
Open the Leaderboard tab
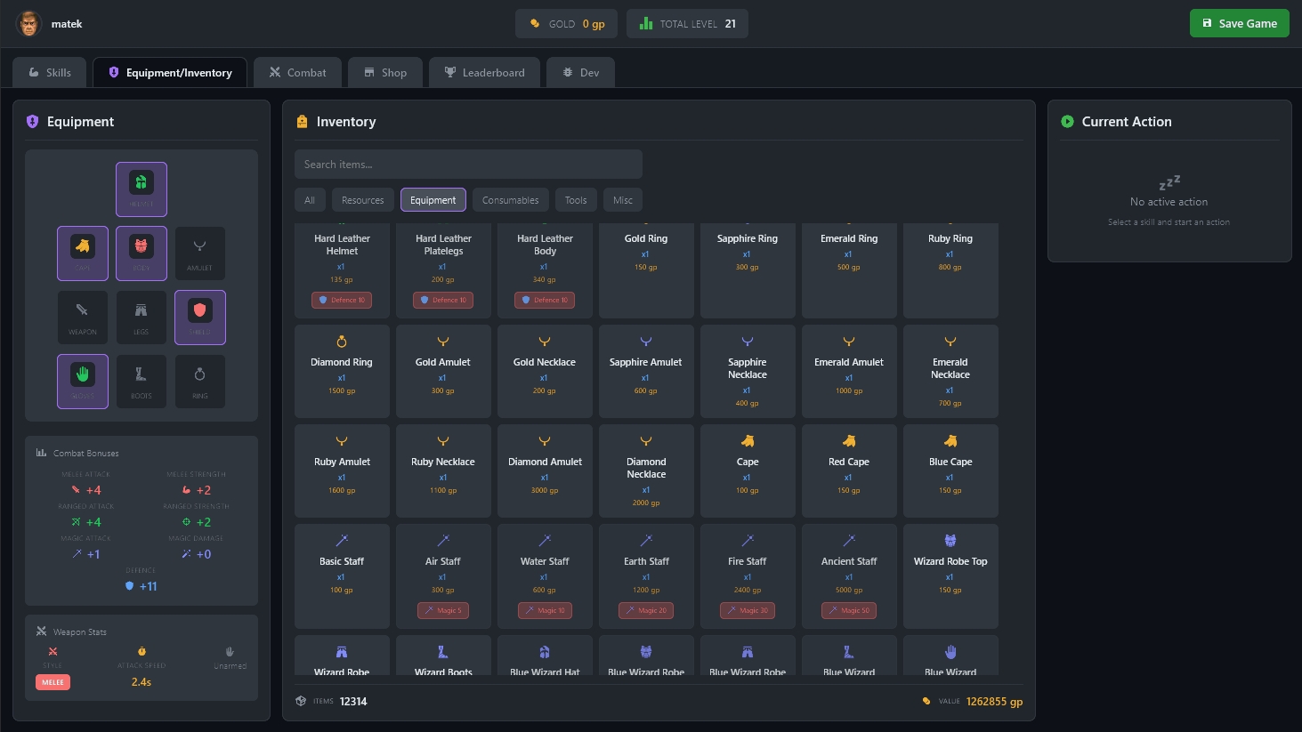click(485, 73)
